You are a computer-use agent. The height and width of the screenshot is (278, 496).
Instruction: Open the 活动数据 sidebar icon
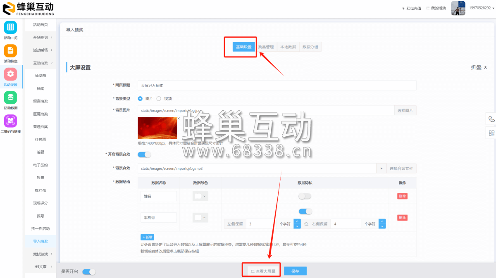point(10,98)
